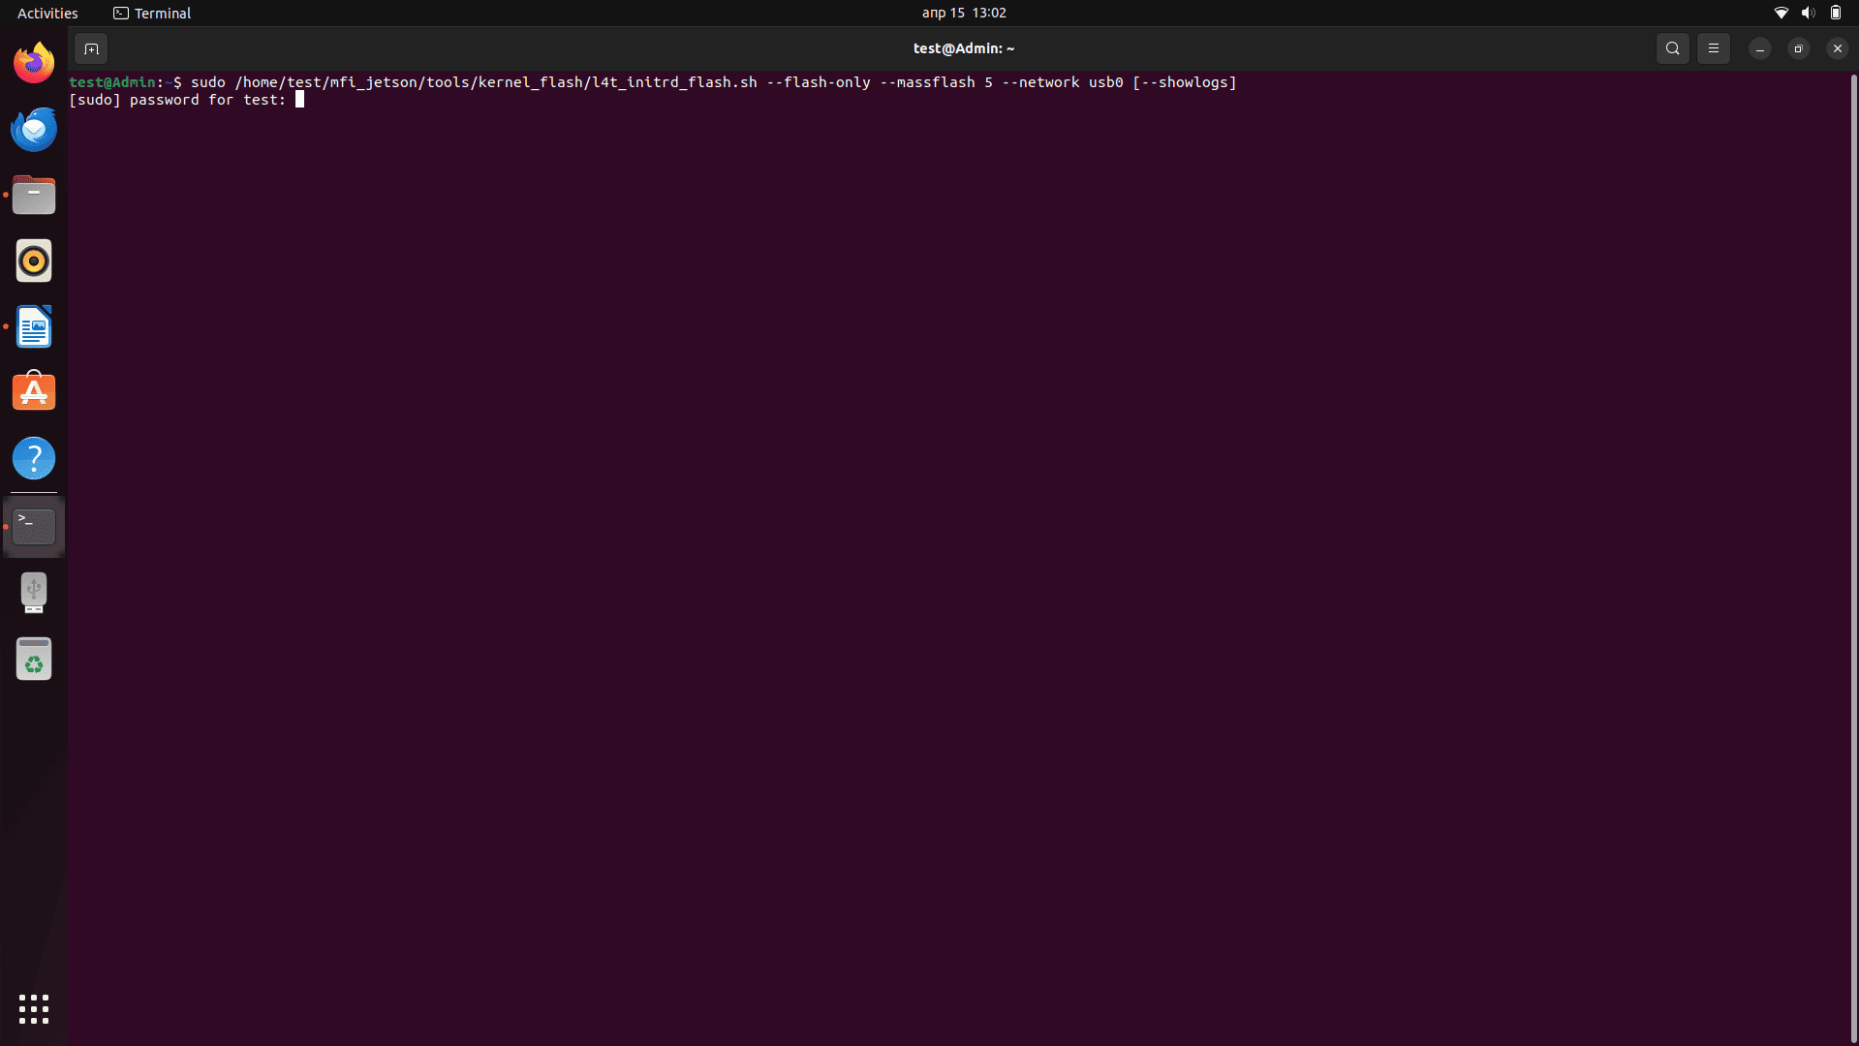The height and width of the screenshot is (1046, 1859).
Task: Launch Rhythmbox music player
Action: click(34, 261)
